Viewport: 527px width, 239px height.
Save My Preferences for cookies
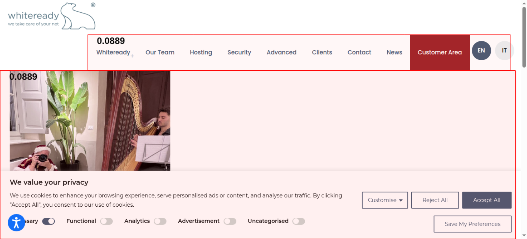pyautogui.click(x=472, y=224)
